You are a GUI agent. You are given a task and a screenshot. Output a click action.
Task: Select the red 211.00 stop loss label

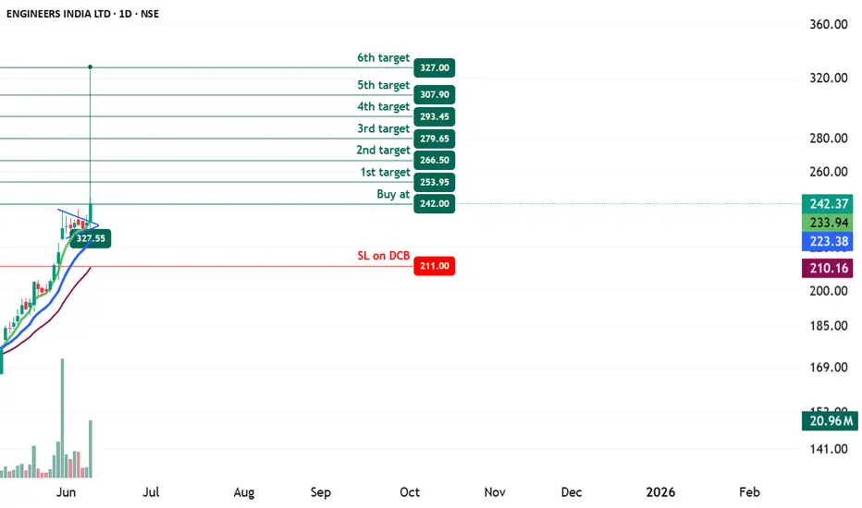coord(435,266)
